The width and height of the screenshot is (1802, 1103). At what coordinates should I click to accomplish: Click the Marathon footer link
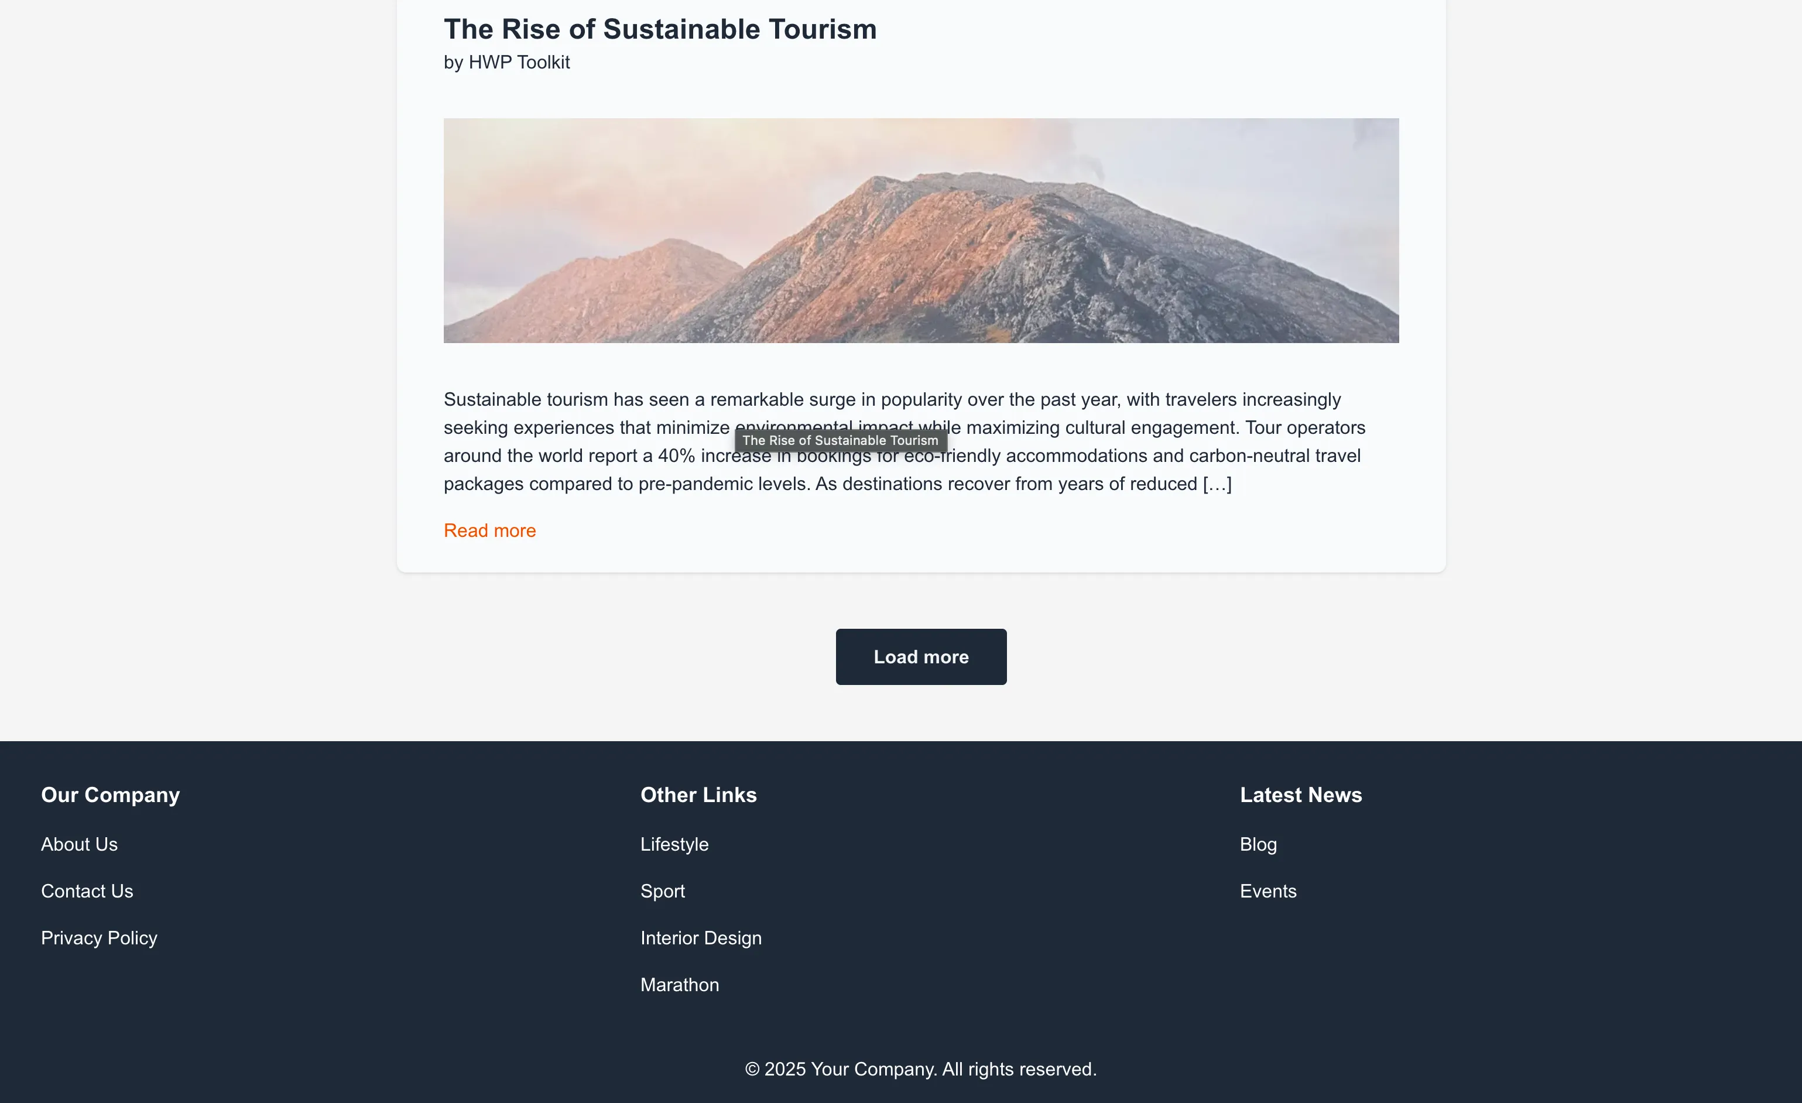[x=679, y=985]
